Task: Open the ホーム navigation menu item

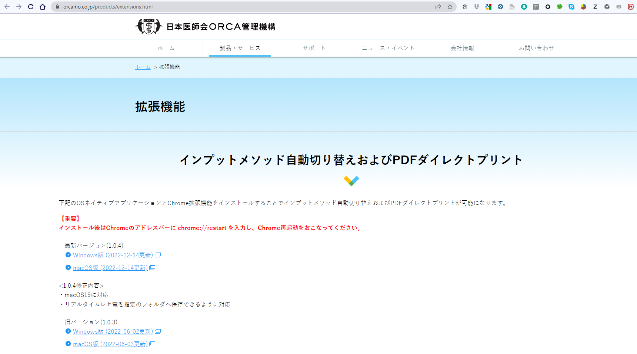Action: coord(166,48)
